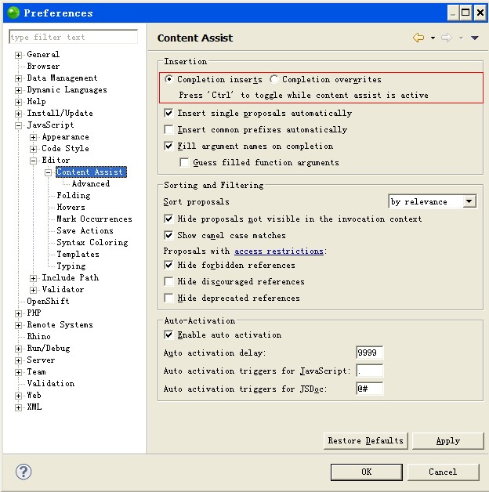Click the back navigation arrow icon
Viewport: 489px width, 492px height.
point(418,38)
